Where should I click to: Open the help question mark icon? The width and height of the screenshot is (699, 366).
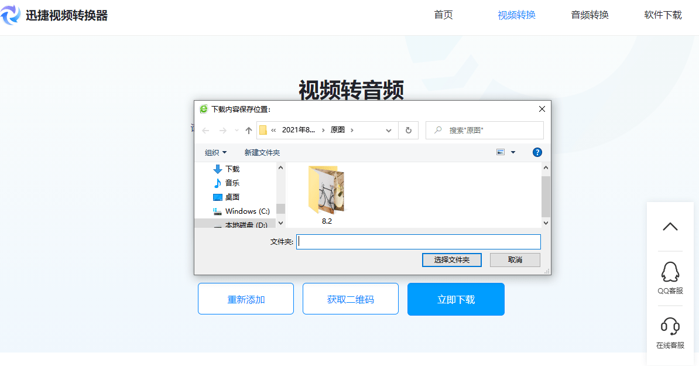click(x=537, y=152)
